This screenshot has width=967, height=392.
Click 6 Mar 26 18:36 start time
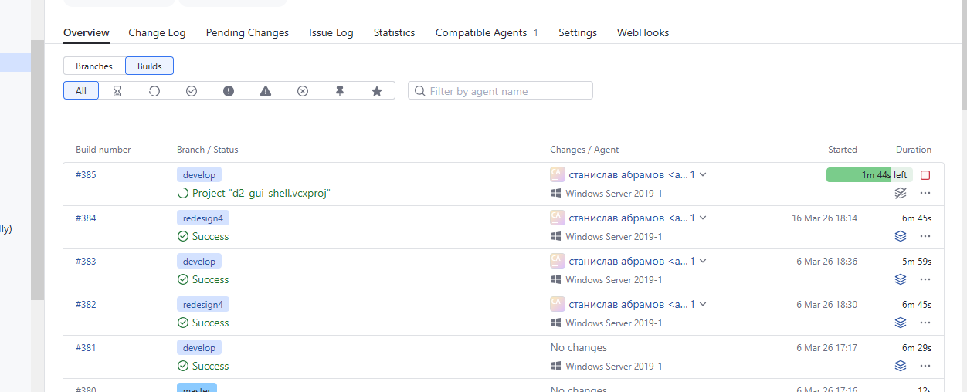pos(826,261)
